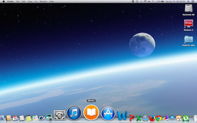Open the volume control in menu bar

pos(149,1)
